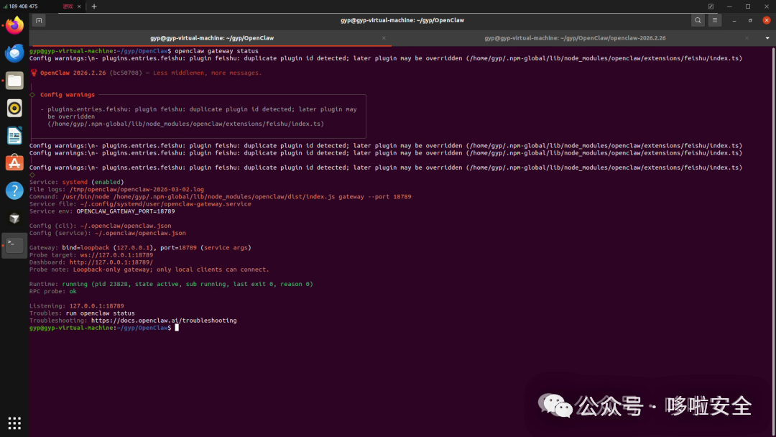Restore the terminal window size

[x=750, y=20]
